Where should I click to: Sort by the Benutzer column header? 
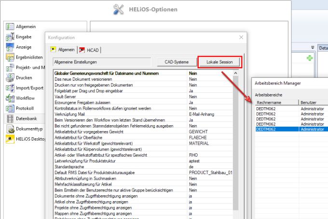pyautogui.click(x=314, y=102)
